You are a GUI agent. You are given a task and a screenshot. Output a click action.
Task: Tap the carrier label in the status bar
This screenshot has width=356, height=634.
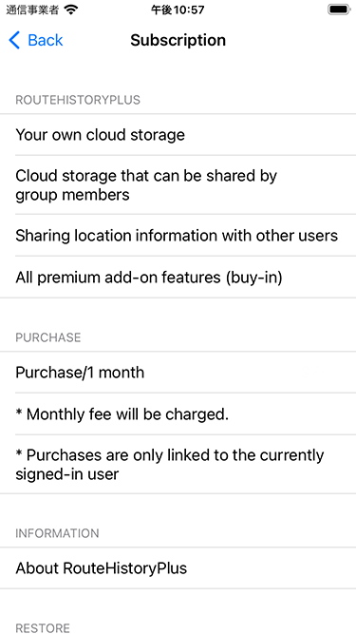(32, 10)
